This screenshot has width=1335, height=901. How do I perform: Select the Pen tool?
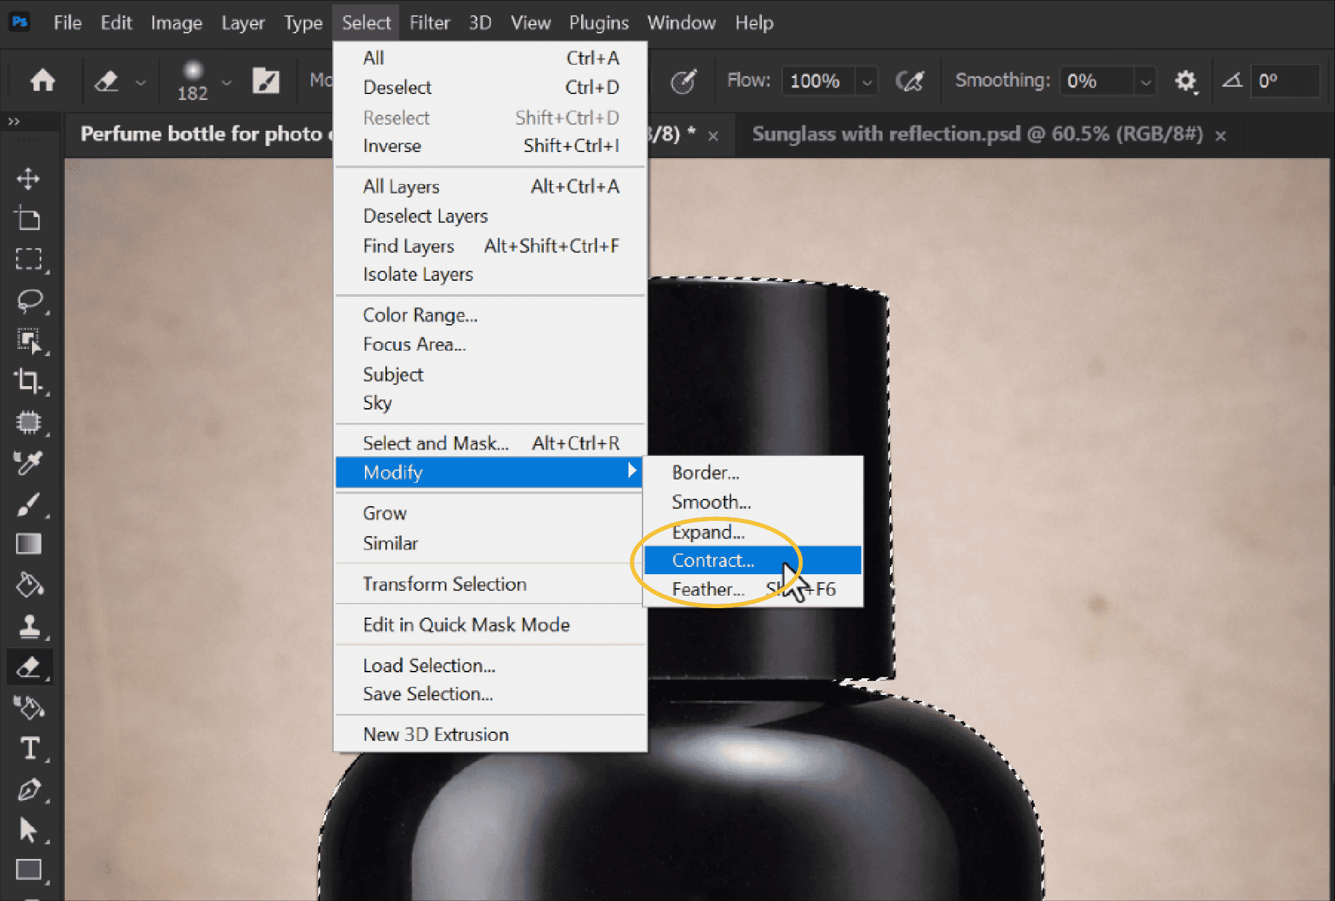tap(29, 790)
